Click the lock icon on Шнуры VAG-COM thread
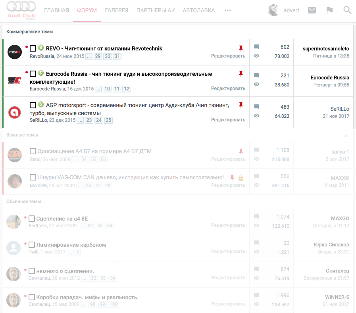Viewport: 356px width, 313px height. 241,177
